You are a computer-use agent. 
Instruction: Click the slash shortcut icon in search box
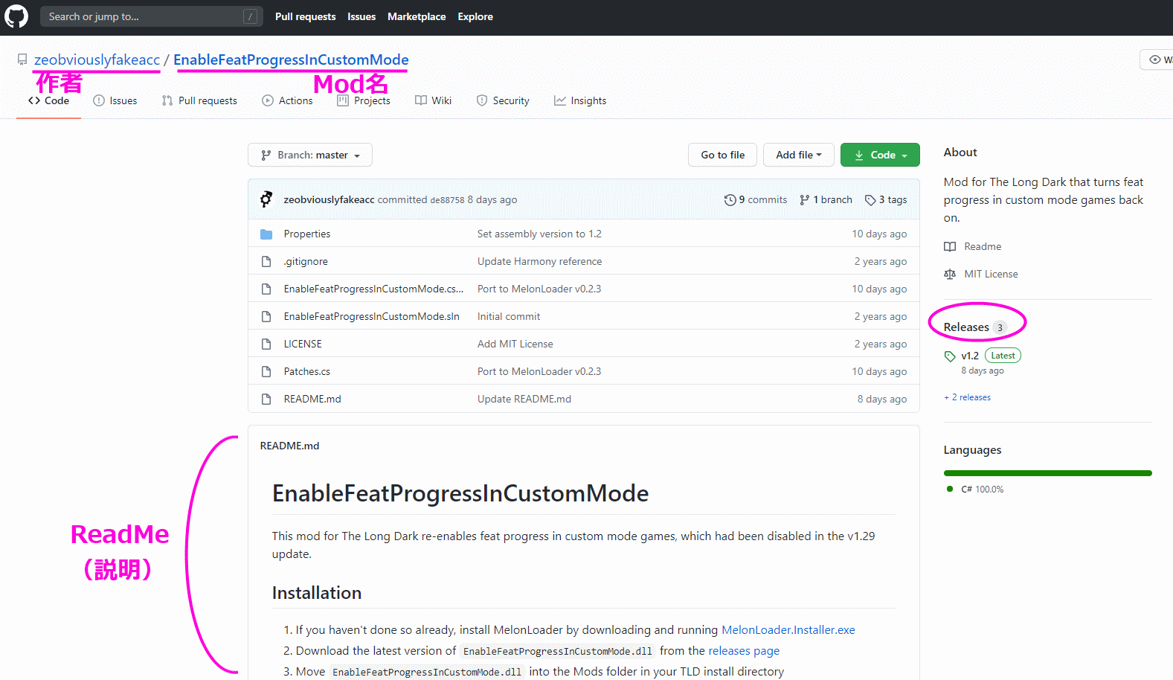[x=251, y=16]
